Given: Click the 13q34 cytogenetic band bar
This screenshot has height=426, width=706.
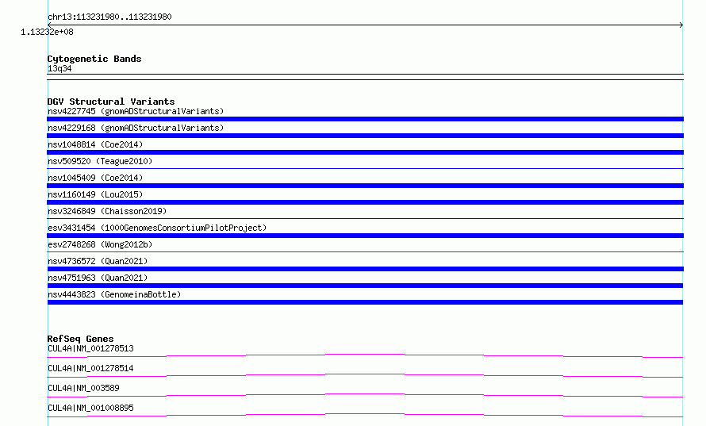Looking at the screenshot, I should [365, 77].
